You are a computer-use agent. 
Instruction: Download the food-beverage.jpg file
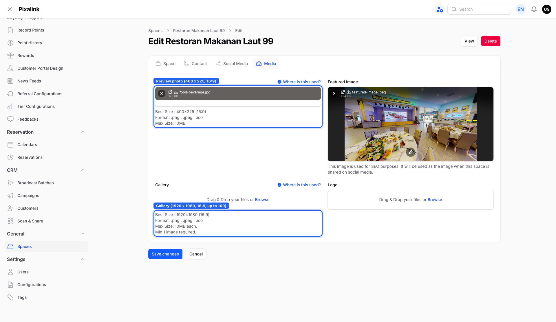[x=176, y=92]
